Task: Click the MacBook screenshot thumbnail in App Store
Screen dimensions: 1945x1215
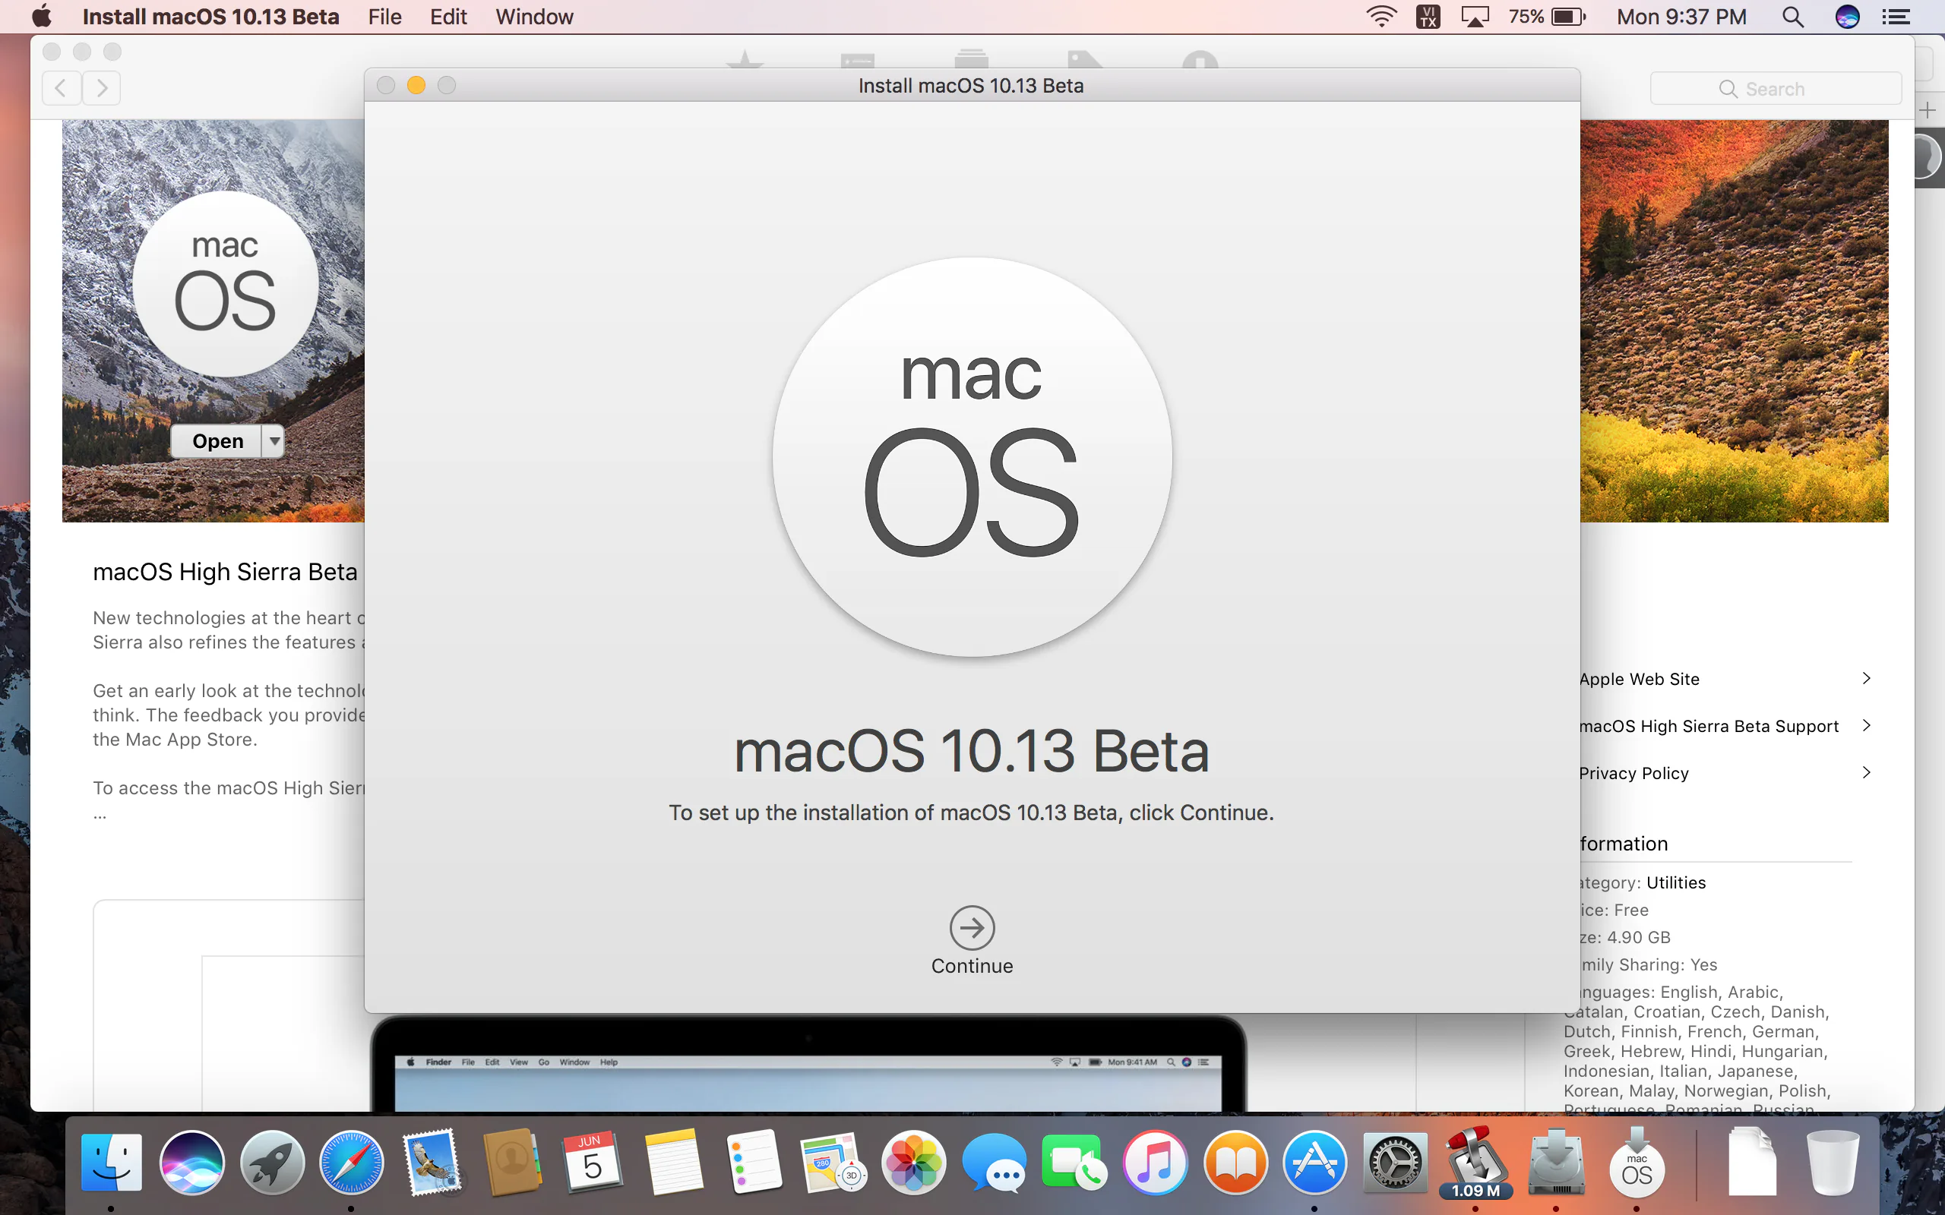Action: click(808, 1064)
